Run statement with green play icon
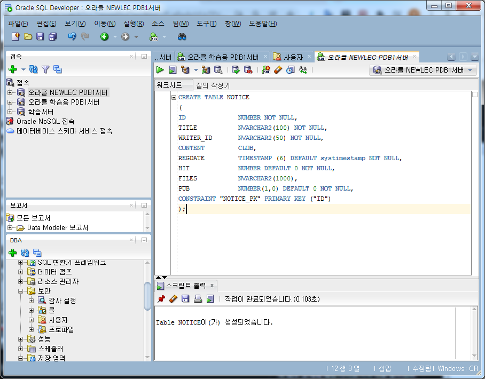 coord(160,70)
